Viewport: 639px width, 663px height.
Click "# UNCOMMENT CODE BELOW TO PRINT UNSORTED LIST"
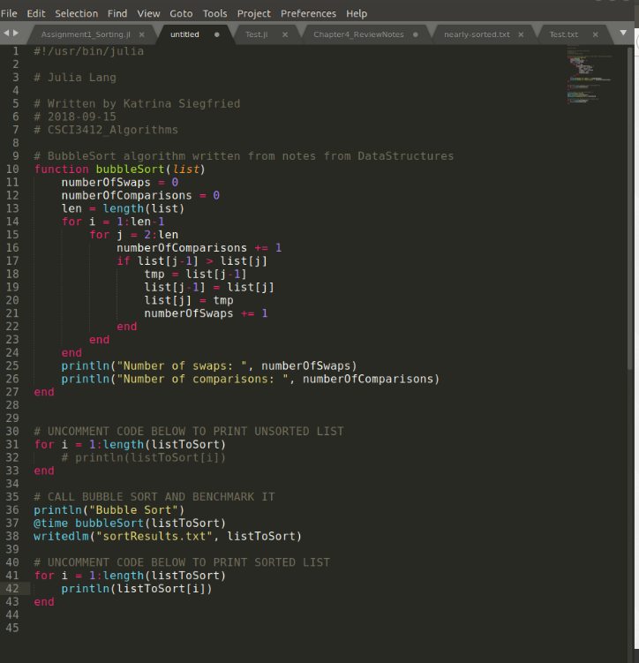[189, 432]
